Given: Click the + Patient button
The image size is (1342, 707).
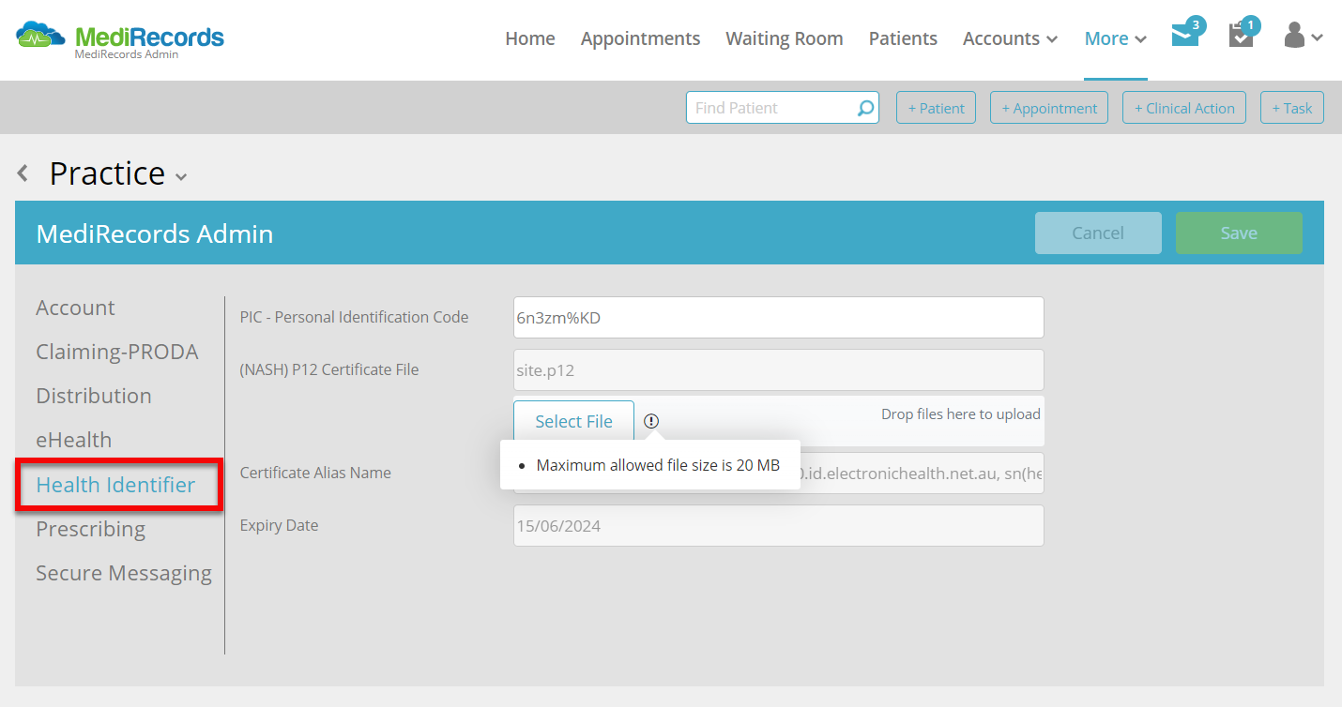Looking at the screenshot, I should 937,108.
